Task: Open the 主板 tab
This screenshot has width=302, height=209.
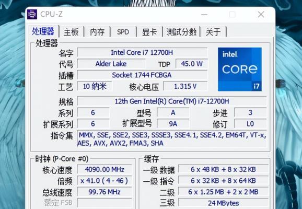Action: coord(71,32)
